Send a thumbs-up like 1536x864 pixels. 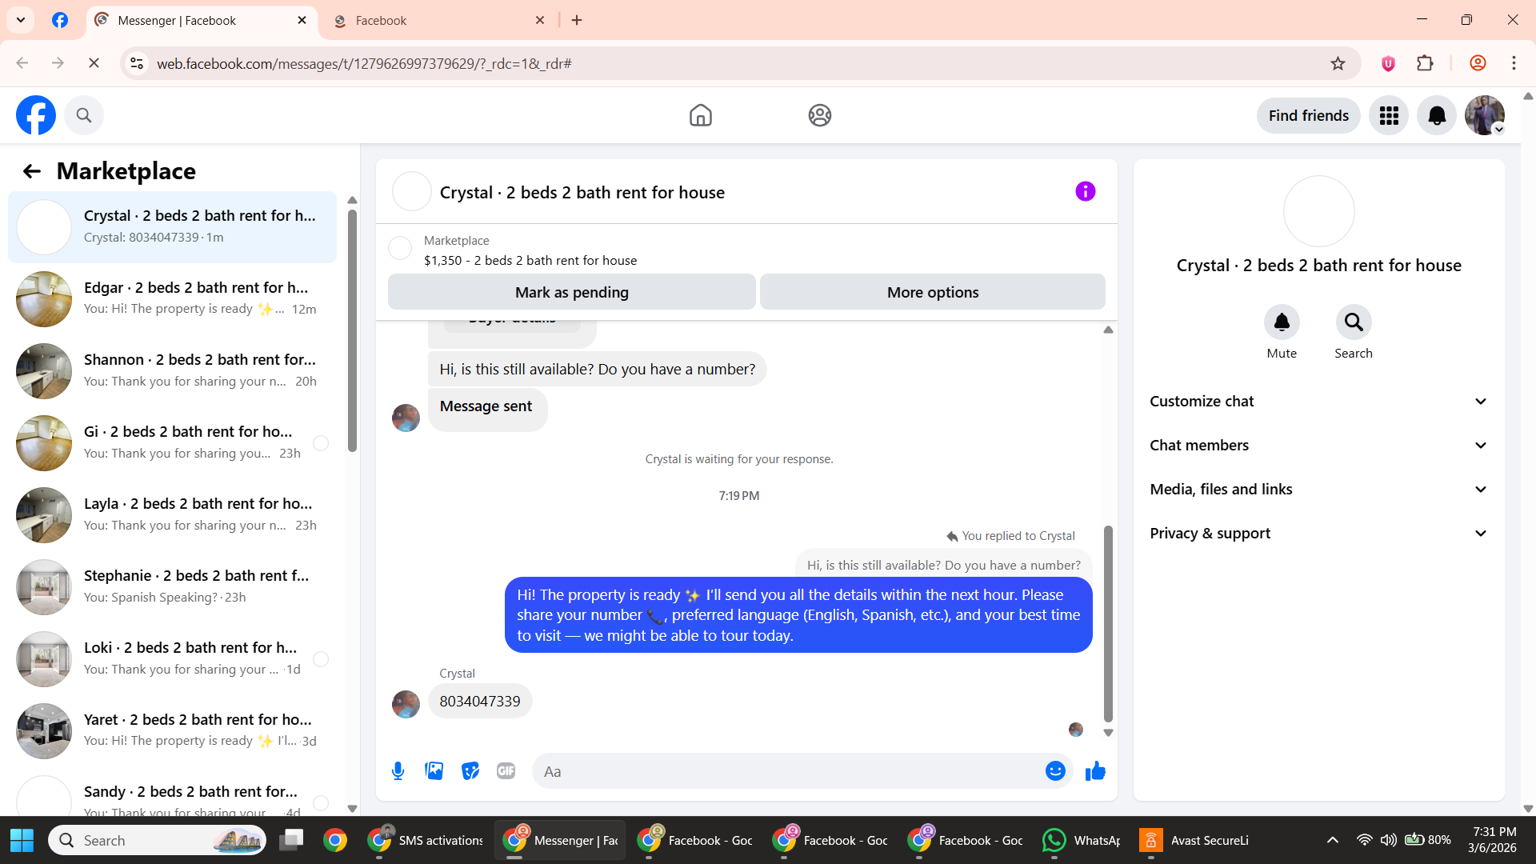[1095, 771]
